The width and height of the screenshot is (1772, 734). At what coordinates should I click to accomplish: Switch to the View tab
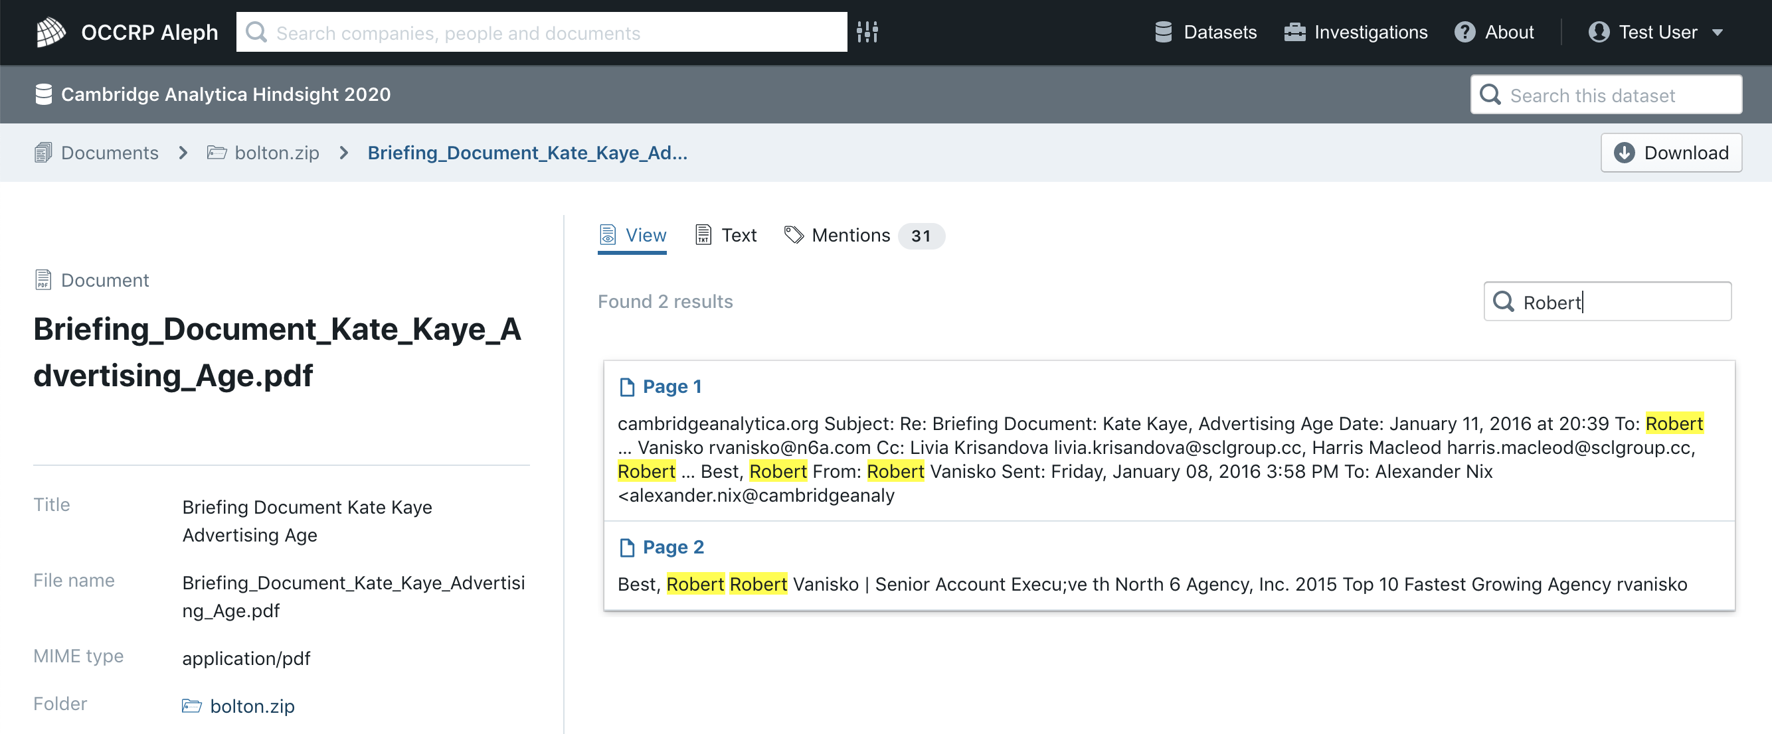[632, 236]
